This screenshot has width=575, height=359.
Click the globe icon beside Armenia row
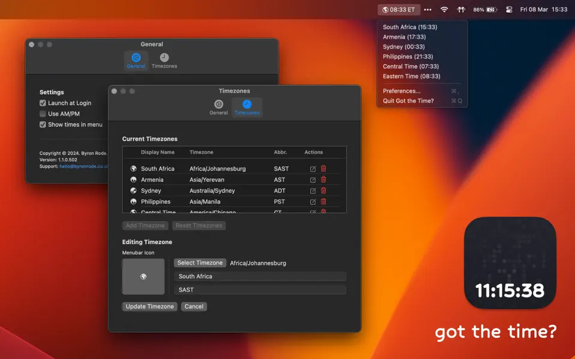tap(134, 180)
